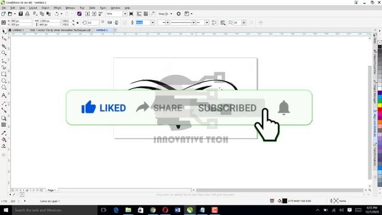Select the Ellipse tool
The image size is (382, 215).
[4, 81]
